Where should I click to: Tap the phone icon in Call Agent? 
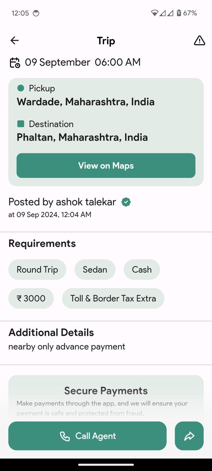click(65, 436)
